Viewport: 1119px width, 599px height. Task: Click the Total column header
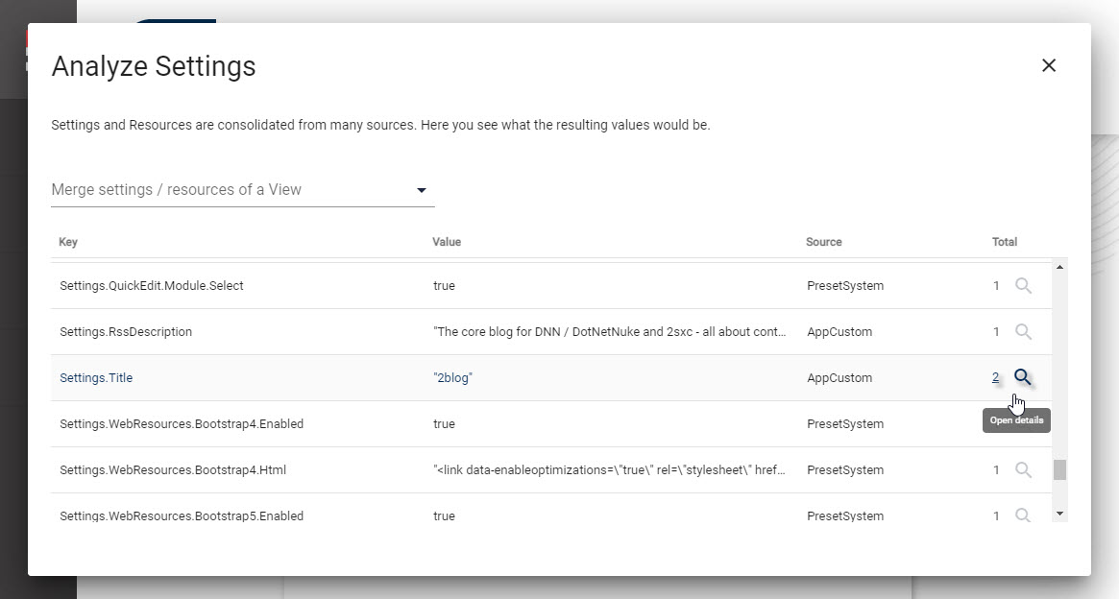pos(1004,242)
